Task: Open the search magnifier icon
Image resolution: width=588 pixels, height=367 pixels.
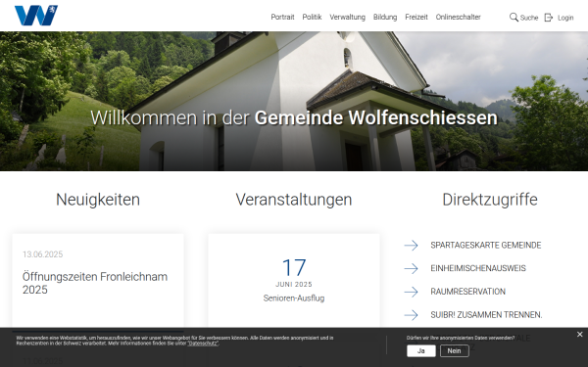Action: pos(514,18)
